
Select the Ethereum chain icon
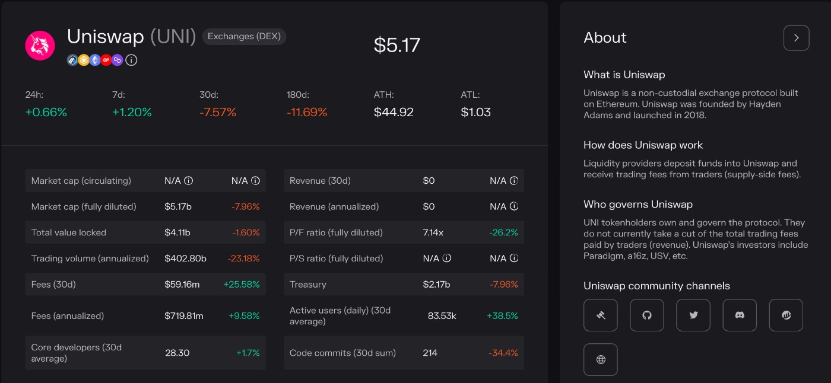pyautogui.click(x=95, y=60)
